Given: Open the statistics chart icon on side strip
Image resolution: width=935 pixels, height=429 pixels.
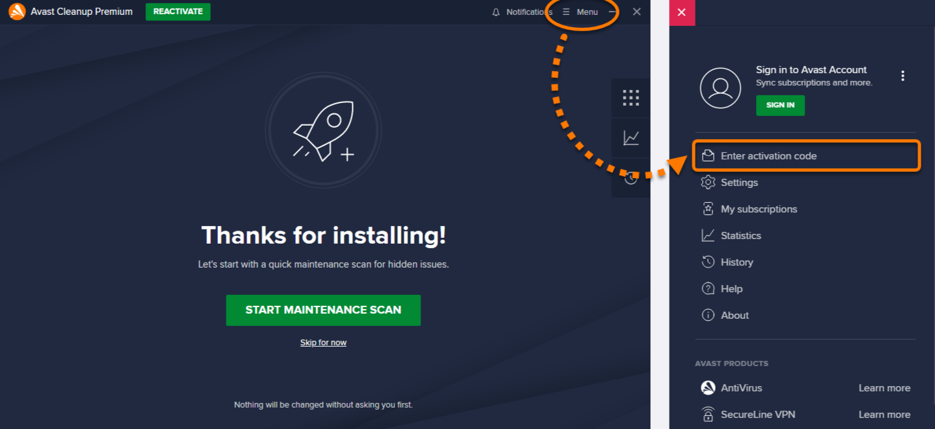Looking at the screenshot, I should click(631, 137).
